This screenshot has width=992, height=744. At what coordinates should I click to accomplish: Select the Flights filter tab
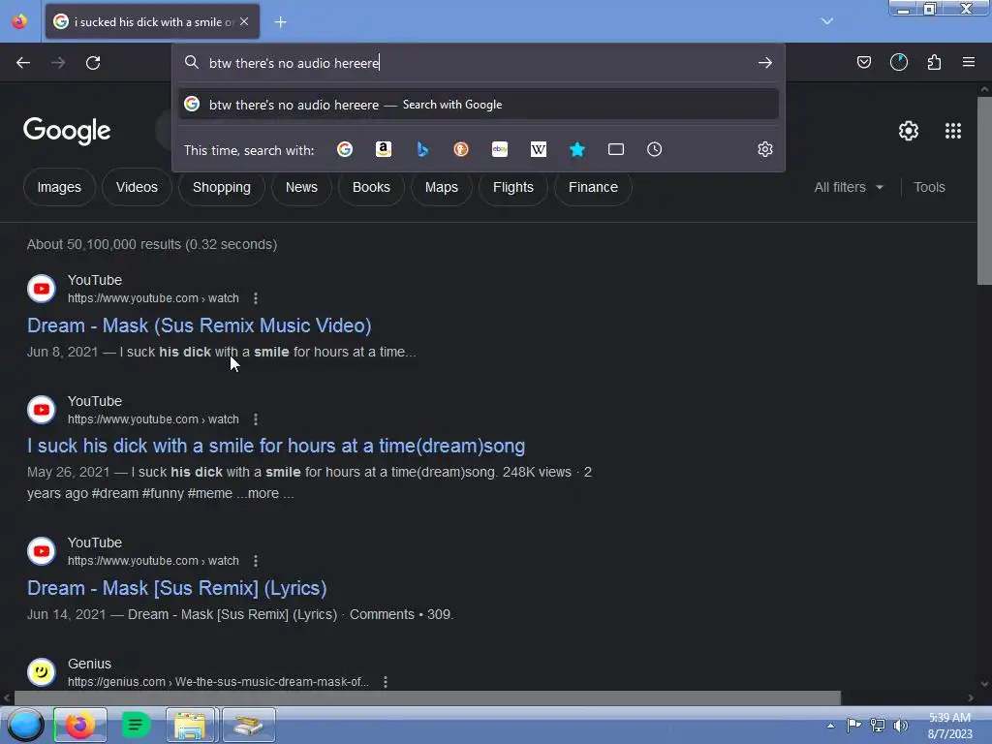pos(513,187)
